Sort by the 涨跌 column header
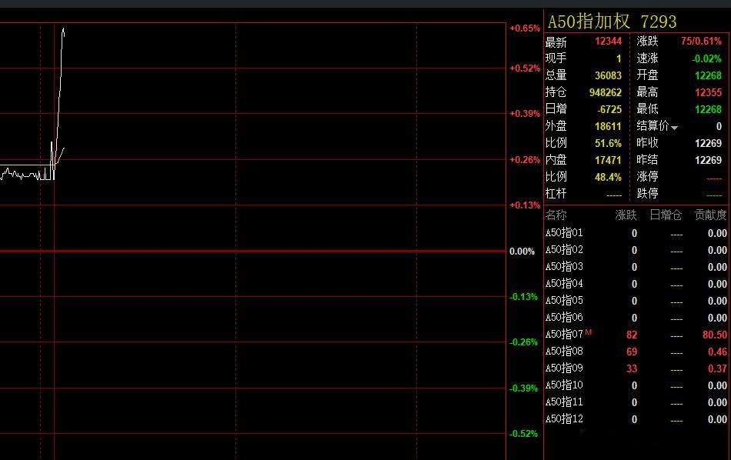The width and height of the screenshot is (731, 460). coord(626,215)
